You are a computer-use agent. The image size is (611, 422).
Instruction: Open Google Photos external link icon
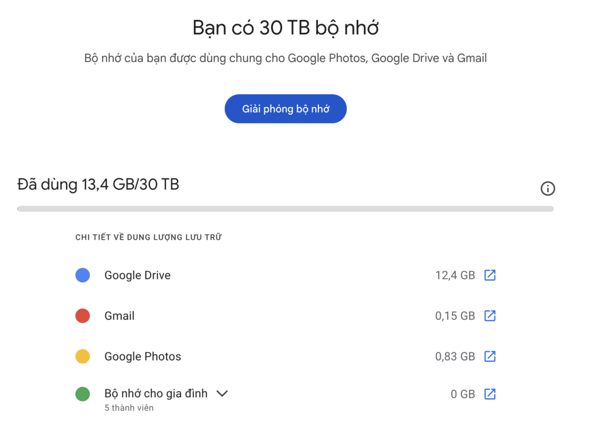pyautogui.click(x=490, y=357)
